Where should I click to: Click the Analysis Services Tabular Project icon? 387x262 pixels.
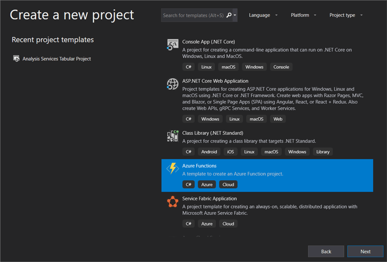(x=16, y=58)
